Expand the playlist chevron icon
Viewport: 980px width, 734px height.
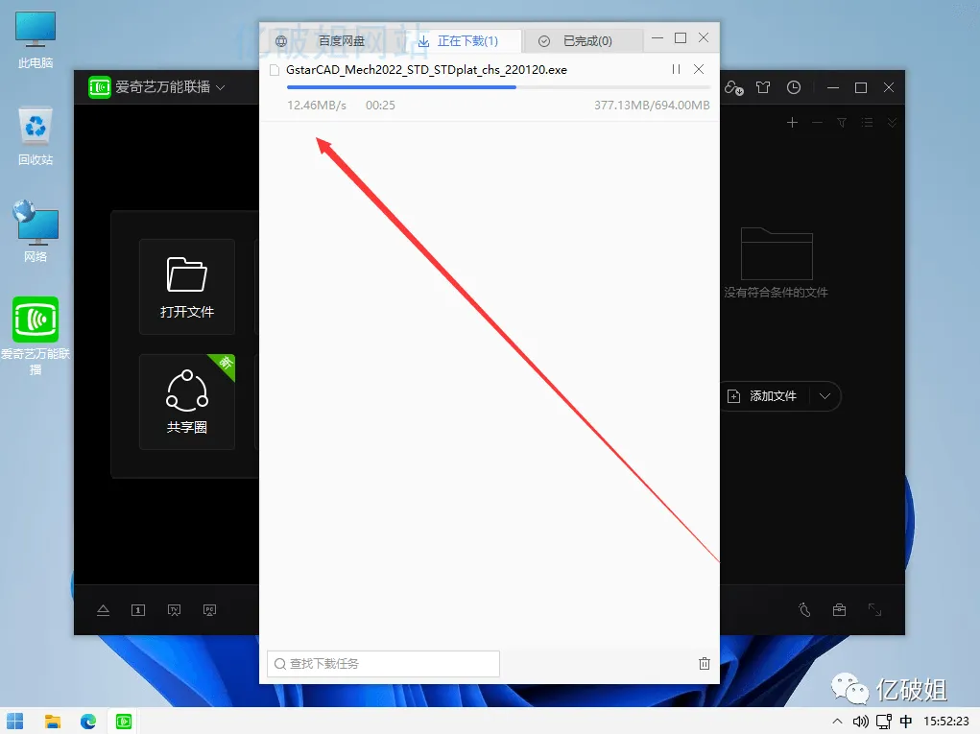click(892, 123)
